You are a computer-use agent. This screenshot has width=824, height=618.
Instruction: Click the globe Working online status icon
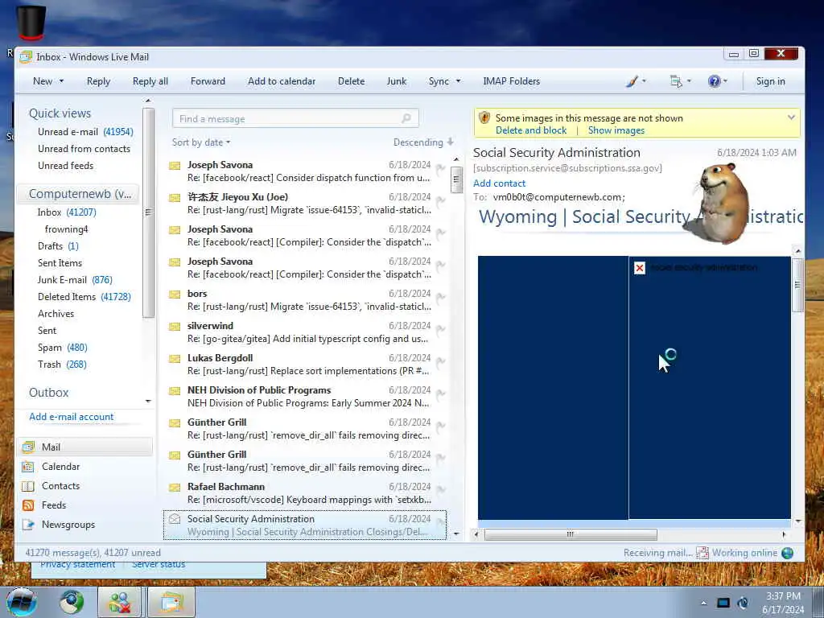tap(787, 553)
